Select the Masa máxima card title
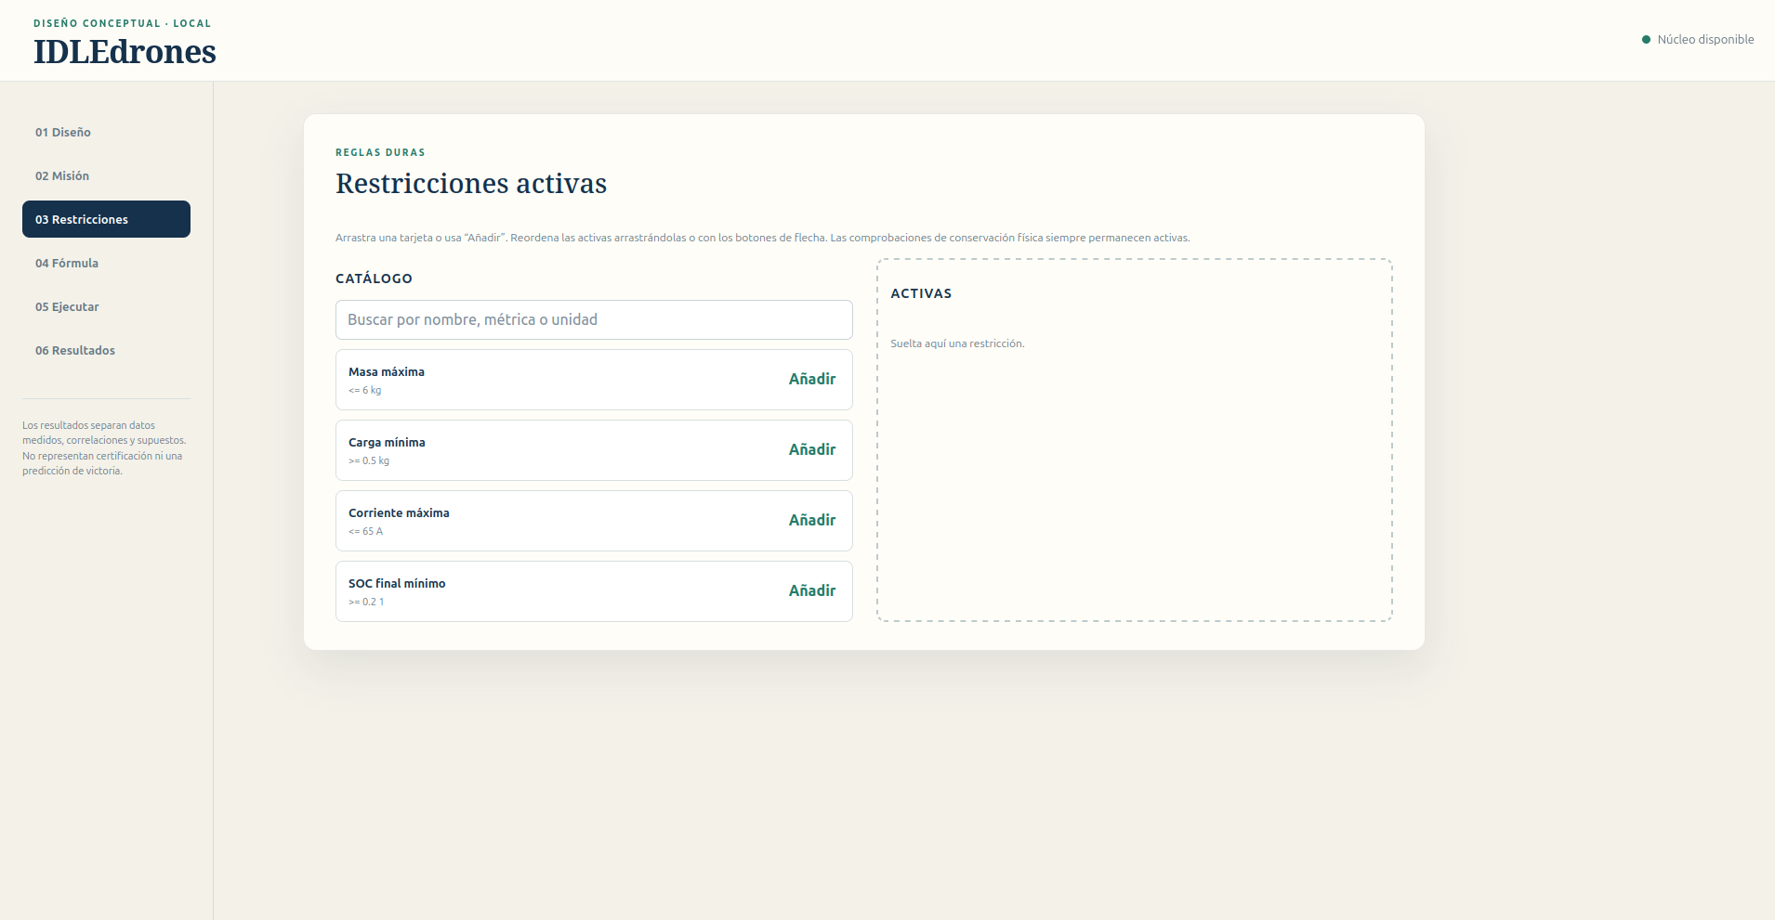The image size is (1775, 920). (387, 371)
